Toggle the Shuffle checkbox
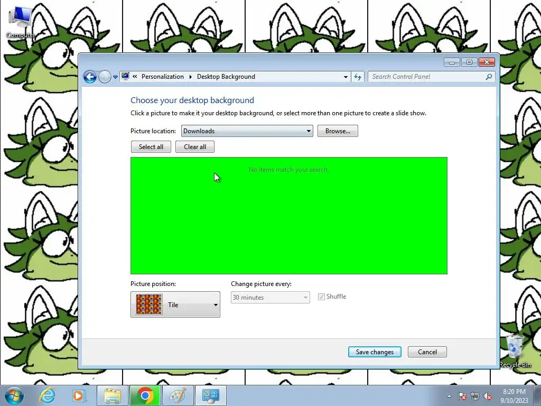Viewport: 541px width, 406px height. click(321, 297)
